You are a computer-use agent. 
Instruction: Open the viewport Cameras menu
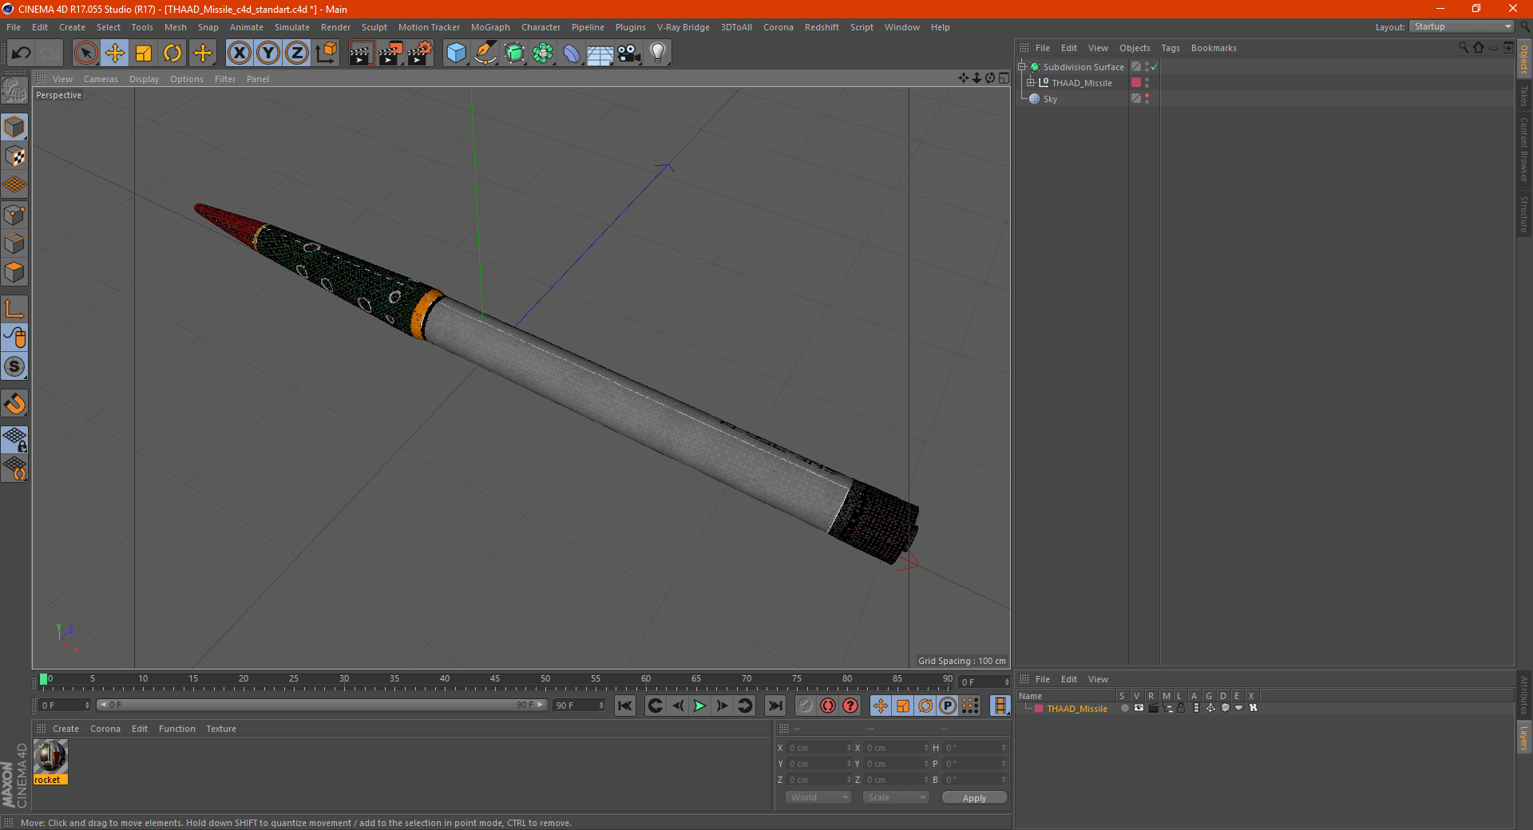(x=101, y=79)
